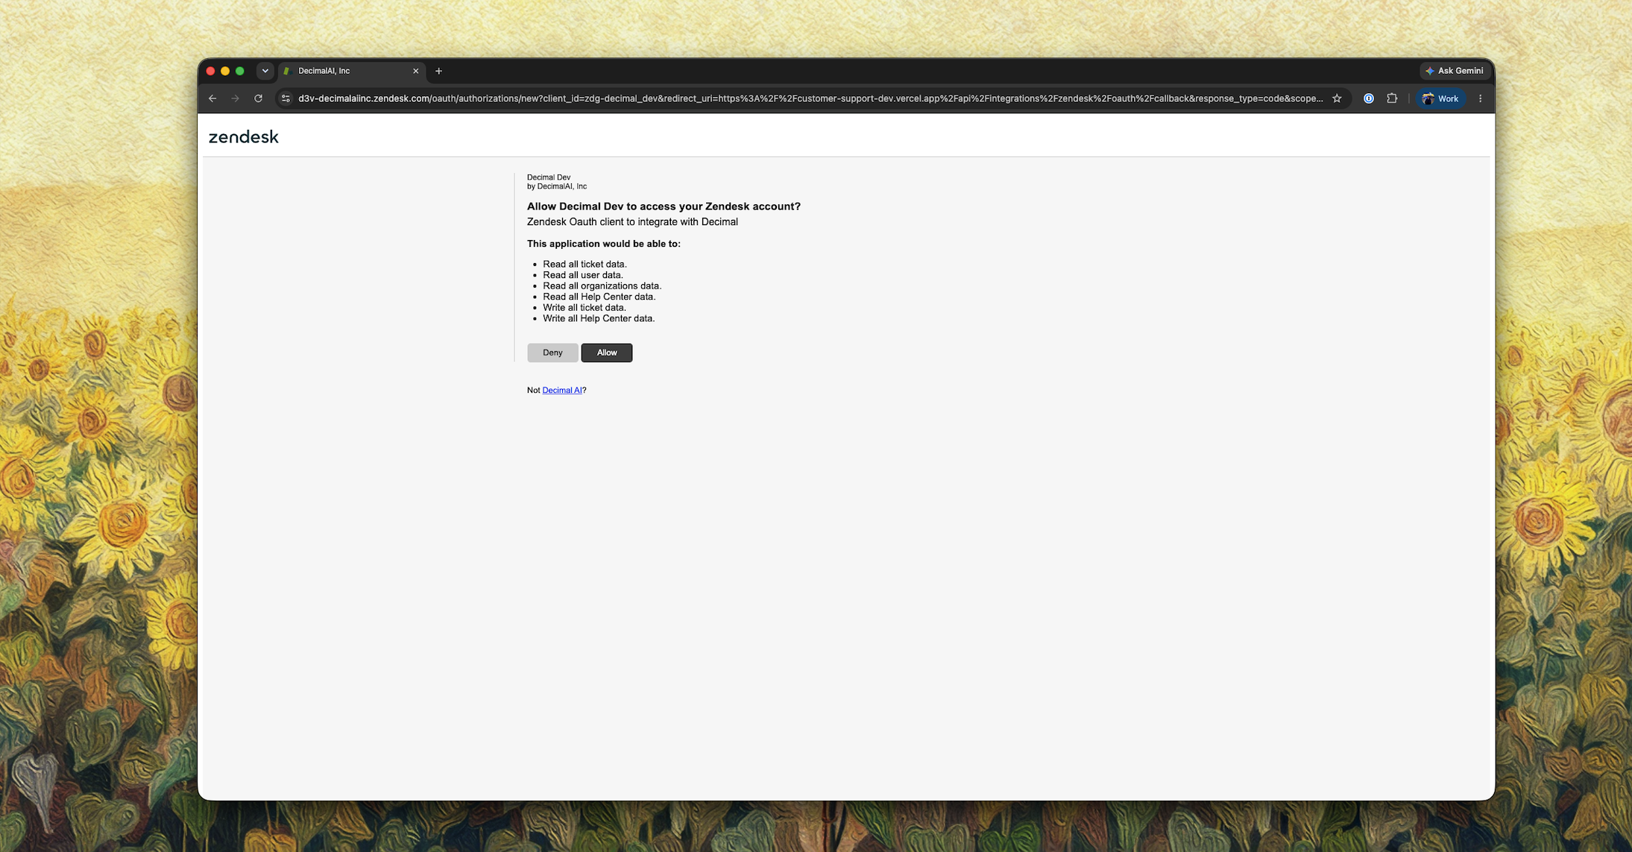Image resolution: width=1632 pixels, height=852 pixels.
Task: Select the DecimalAI, Inc tab
Action: tap(352, 71)
